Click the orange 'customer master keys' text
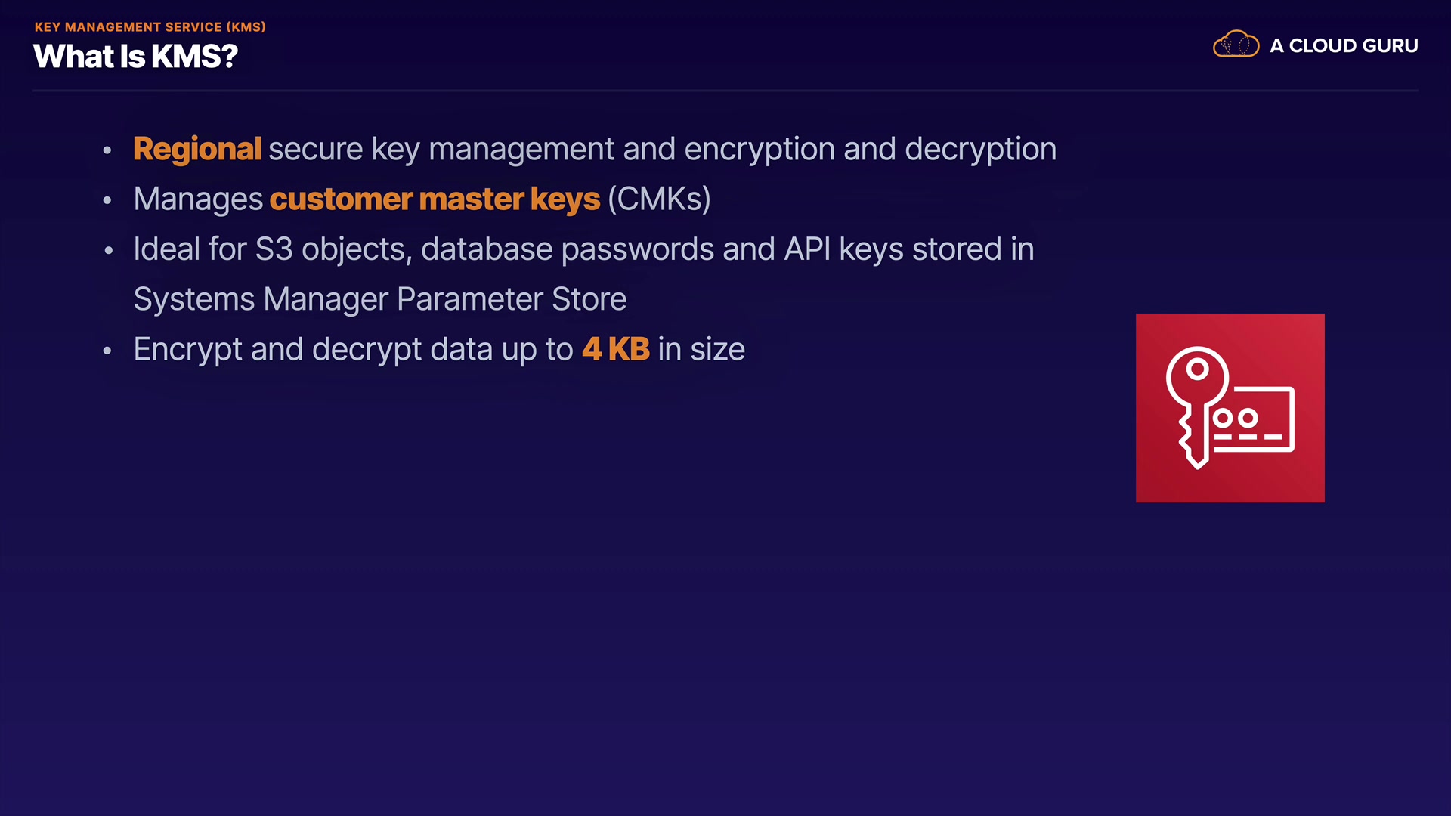The width and height of the screenshot is (1451, 816). tap(435, 199)
